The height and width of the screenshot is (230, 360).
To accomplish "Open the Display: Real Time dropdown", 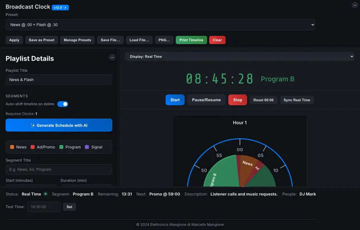I will [x=240, y=57].
